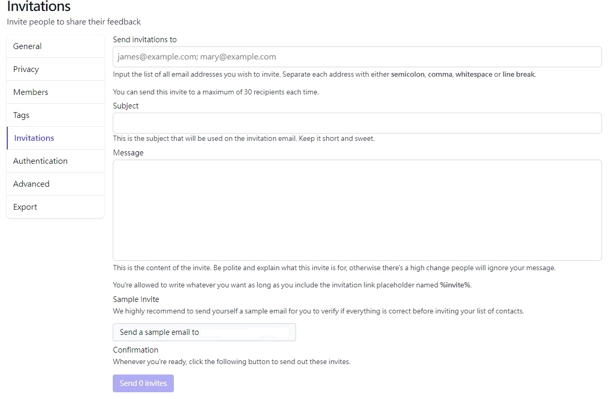Viewport: 616px width, 399px height.
Task: Open the Privacy settings section
Action: [26, 69]
